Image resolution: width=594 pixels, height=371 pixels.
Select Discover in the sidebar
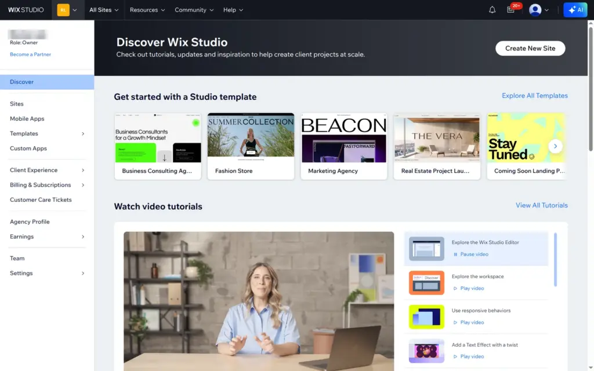[47, 82]
